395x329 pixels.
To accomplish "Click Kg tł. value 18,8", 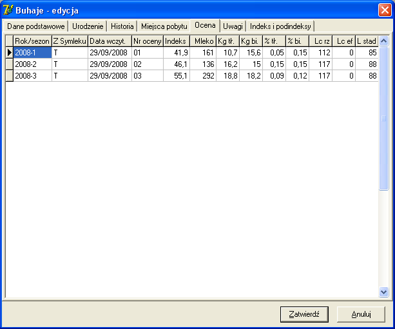I will pyautogui.click(x=227, y=76).
